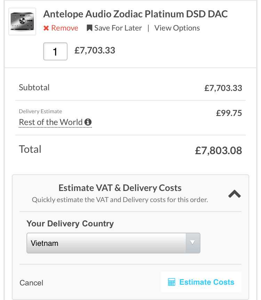Click the Save For Later link
Viewport: 261px width, 300px height.
(114, 28)
